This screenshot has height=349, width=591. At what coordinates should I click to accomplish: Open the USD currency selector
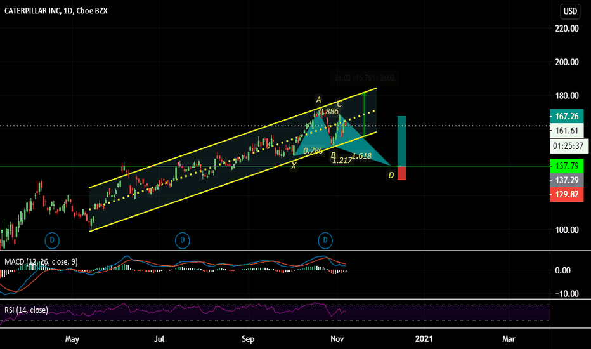(570, 11)
